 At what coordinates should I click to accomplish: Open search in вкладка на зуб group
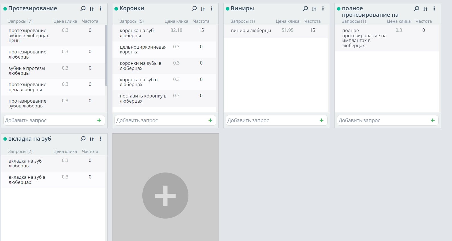(x=83, y=139)
